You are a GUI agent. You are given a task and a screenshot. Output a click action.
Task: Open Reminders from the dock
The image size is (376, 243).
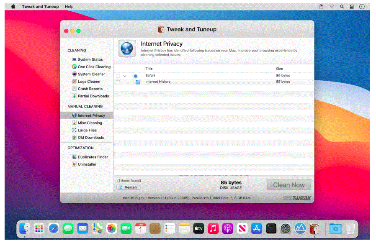click(170, 228)
